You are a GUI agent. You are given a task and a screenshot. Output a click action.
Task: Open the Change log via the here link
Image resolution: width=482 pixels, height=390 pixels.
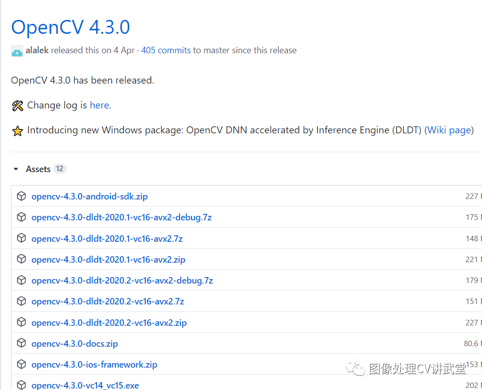(x=99, y=105)
